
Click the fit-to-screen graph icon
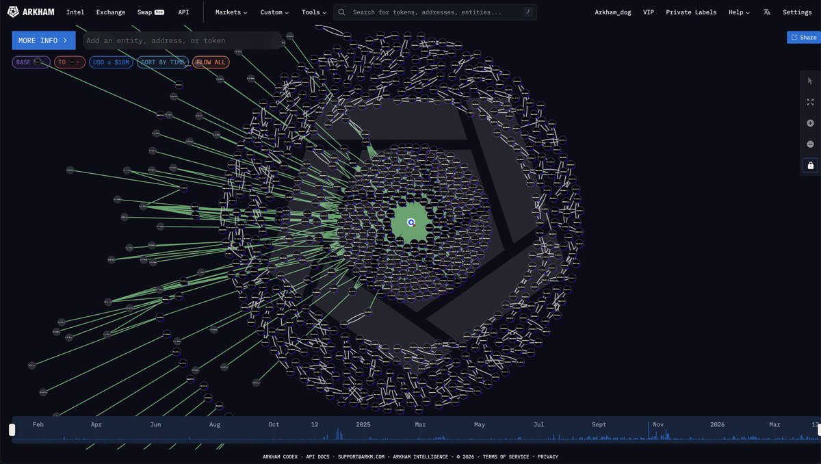pos(810,102)
